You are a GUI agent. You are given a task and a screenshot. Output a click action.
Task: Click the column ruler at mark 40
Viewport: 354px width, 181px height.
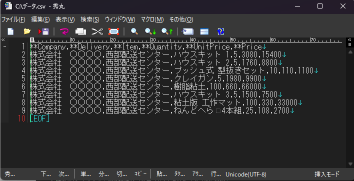[192, 40]
